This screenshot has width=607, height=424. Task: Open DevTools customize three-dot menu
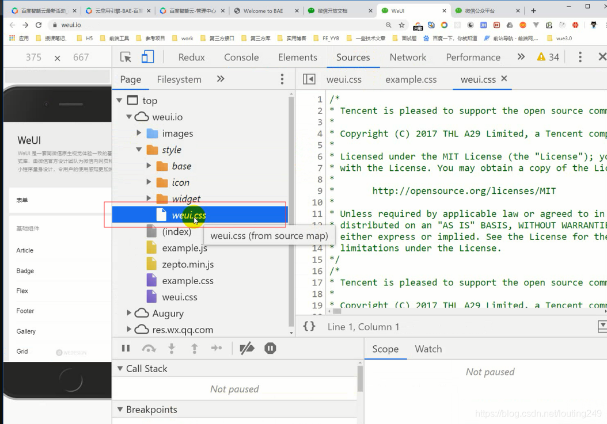point(579,57)
